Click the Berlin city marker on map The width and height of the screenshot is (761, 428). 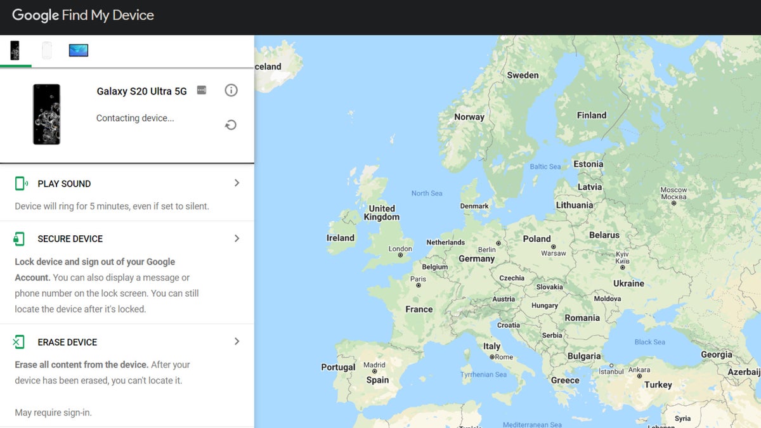pos(499,243)
